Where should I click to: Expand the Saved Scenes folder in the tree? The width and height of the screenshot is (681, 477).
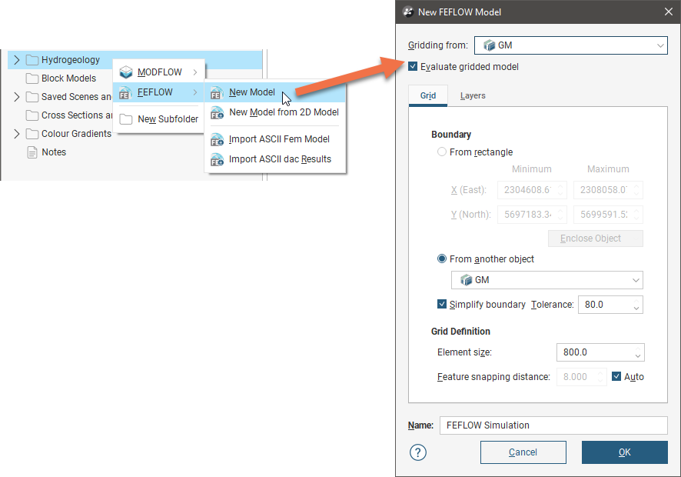(17, 97)
